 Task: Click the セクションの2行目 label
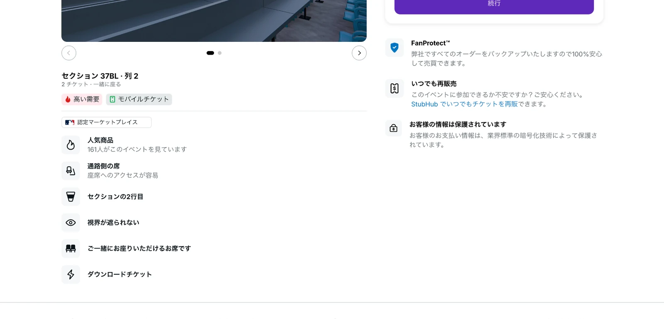115,196
